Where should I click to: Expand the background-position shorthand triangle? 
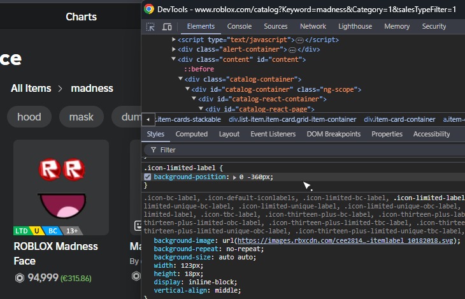point(234,177)
